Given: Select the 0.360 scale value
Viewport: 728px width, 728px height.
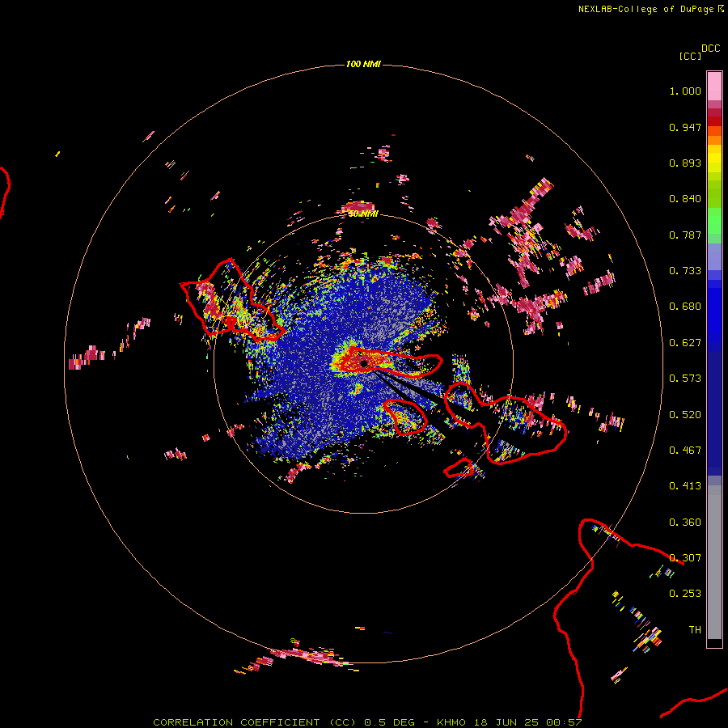Looking at the screenshot, I should (685, 523).
